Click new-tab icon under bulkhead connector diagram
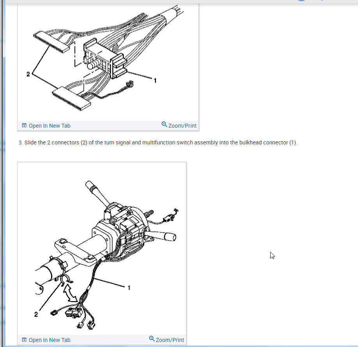This screenshot has width=358, height=347. click(24, 126)
